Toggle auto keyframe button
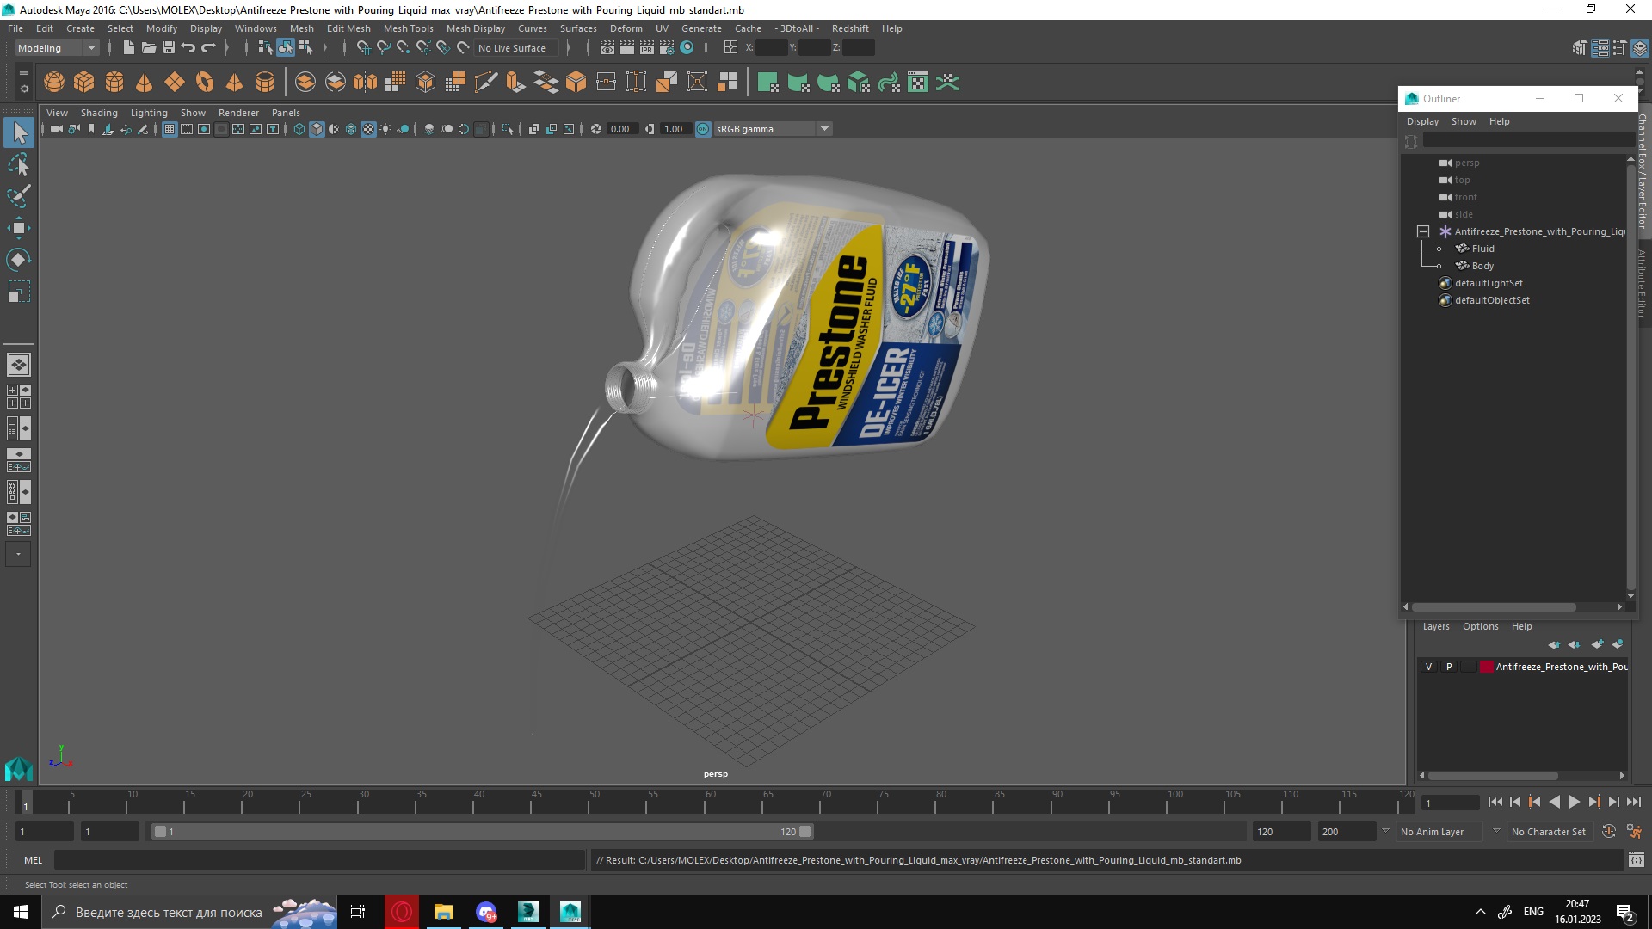Image resolution: width=1652 pixels, height=929 pixels. (x=1609, y=832)
